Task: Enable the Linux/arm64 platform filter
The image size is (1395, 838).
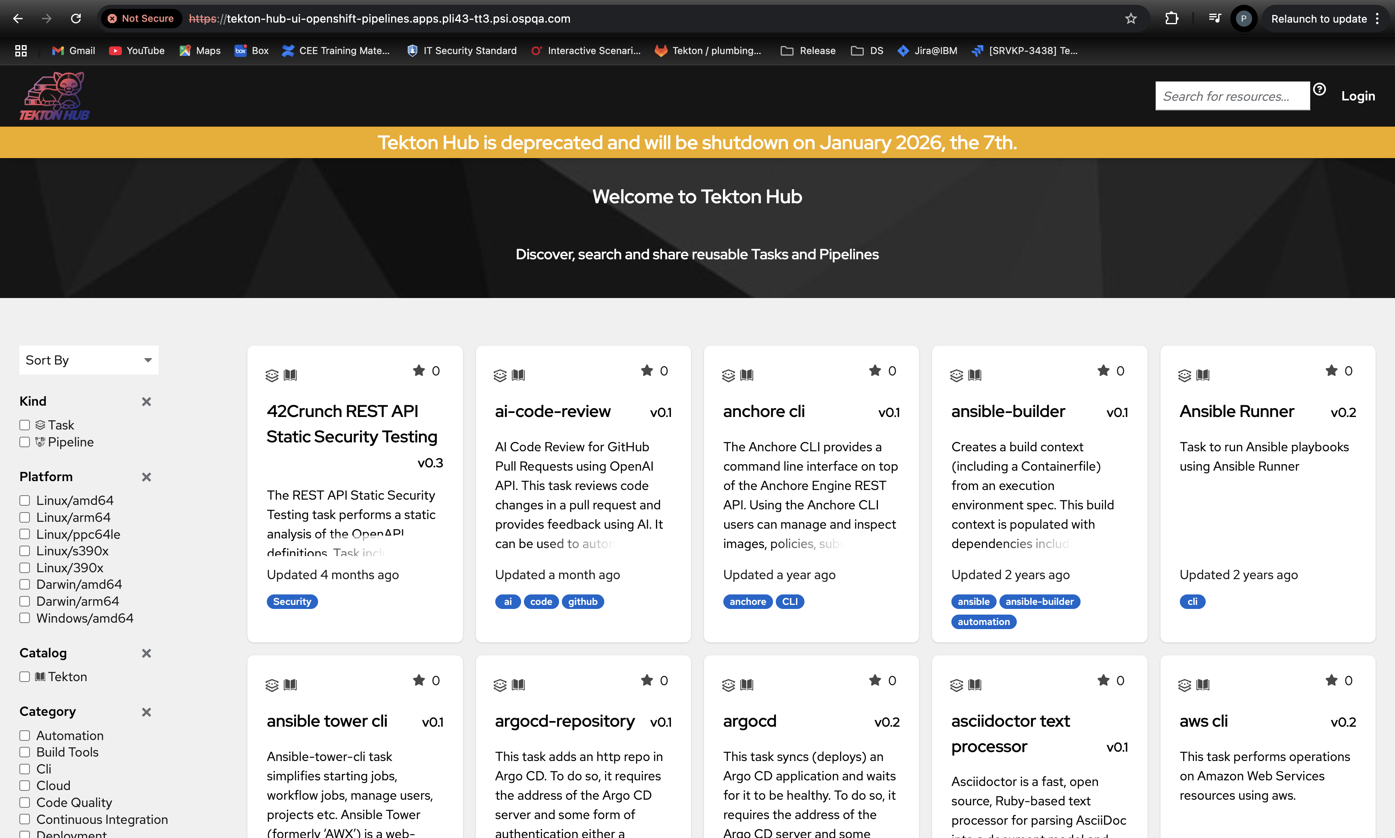Action: pyautogui.click(x=24, y=517)
